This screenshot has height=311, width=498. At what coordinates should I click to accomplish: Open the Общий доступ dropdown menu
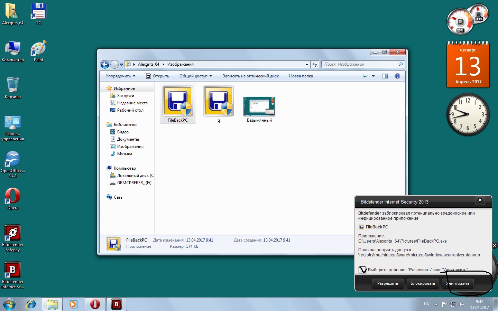click(x=196, y=76)
